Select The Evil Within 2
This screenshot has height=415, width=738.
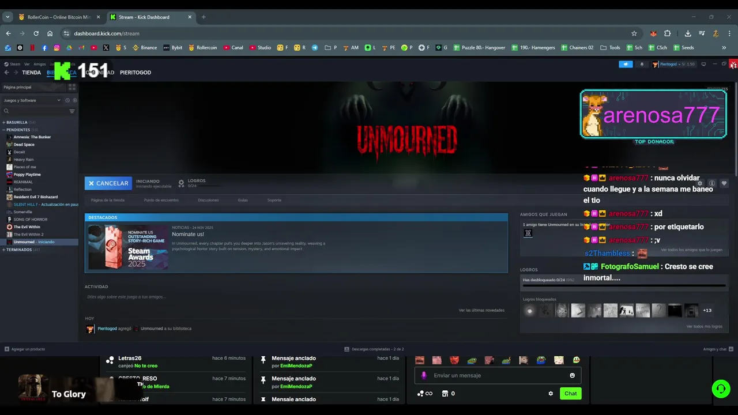[x=29, y=235]
